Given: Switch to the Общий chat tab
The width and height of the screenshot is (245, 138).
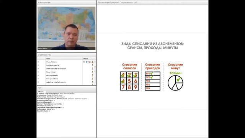Looking at the screenshot, I should coord(41,92).
